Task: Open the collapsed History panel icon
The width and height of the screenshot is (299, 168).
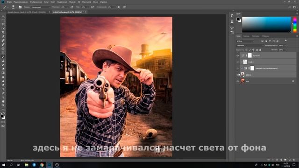Action: (x=232, y=15)
